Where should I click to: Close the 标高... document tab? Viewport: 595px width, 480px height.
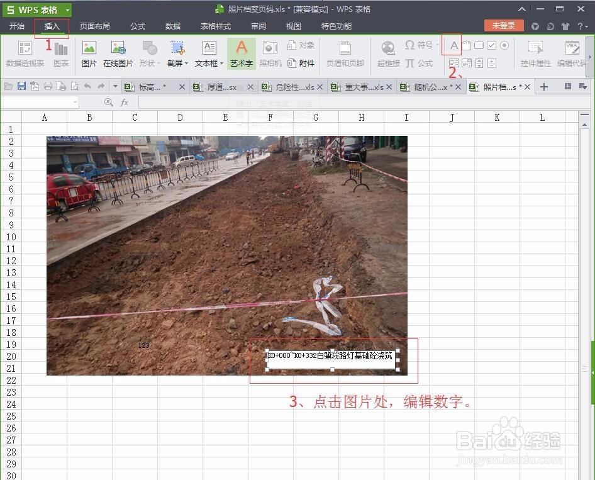182,87
